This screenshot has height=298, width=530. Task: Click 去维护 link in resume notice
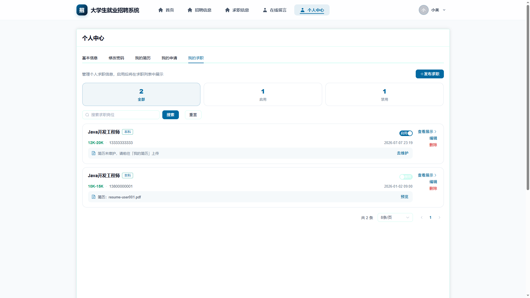tap(403, 153)
